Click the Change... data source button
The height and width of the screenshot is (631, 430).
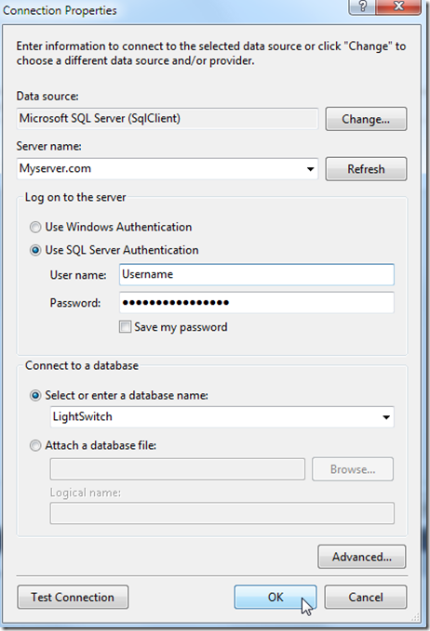coord(366,119)
